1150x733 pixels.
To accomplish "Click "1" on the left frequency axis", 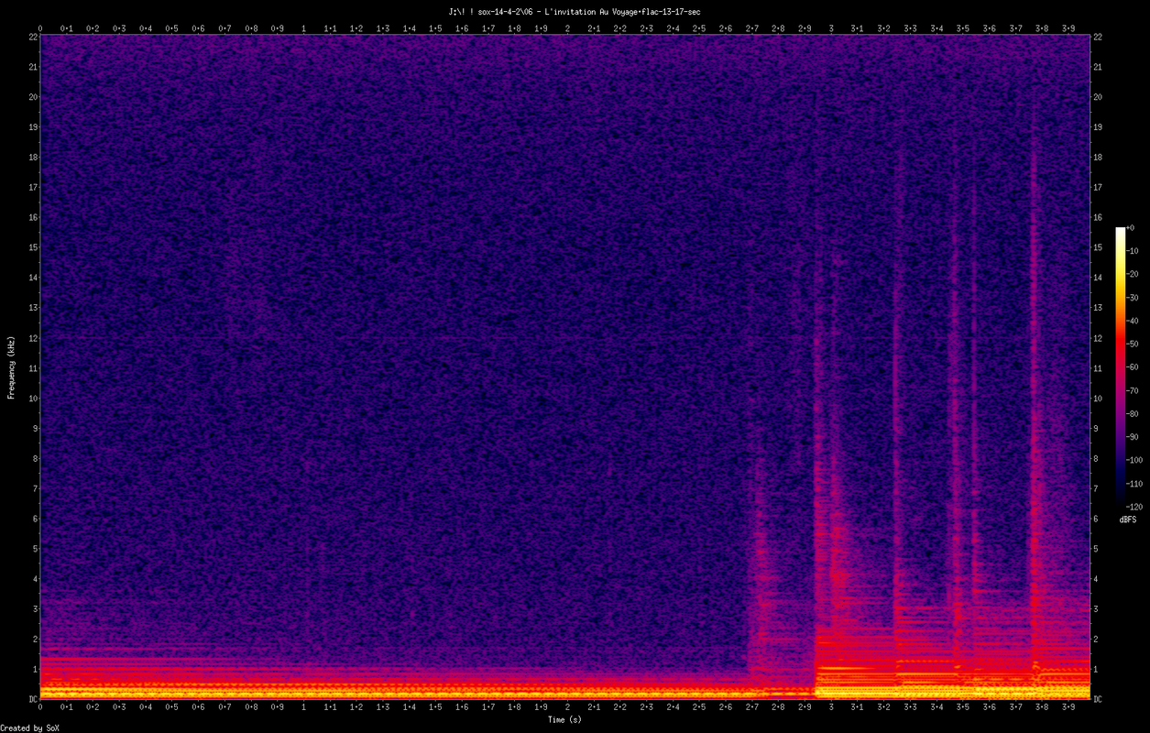I will [x=34, y=669].
